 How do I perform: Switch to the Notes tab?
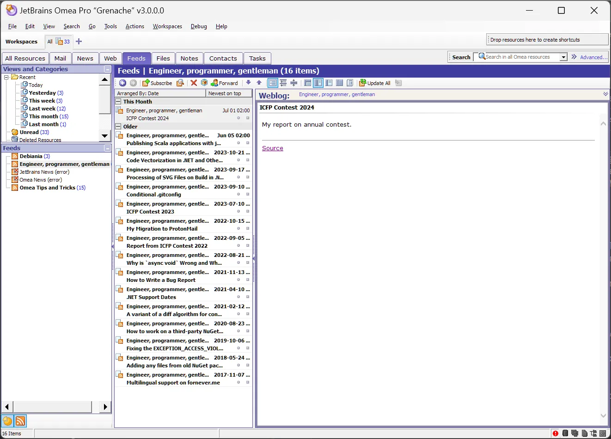click(x=189, y=58)
